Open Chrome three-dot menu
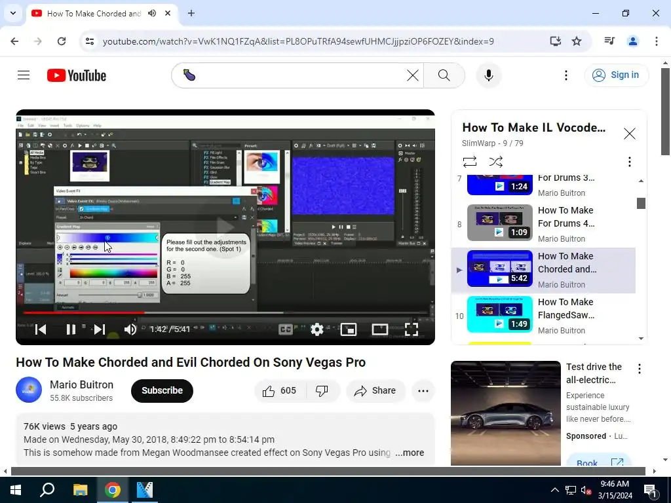Image resolution: width=671 pixels, height=503 pixels. (656, 41)
